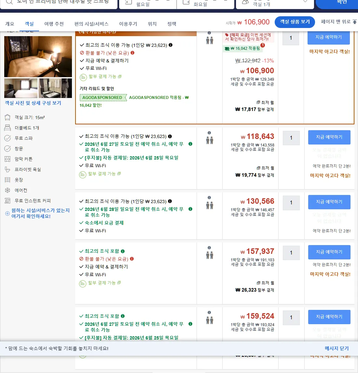Dismiss the banner via 메시지 닫기

pyautogui.click(x=337, y=349)
